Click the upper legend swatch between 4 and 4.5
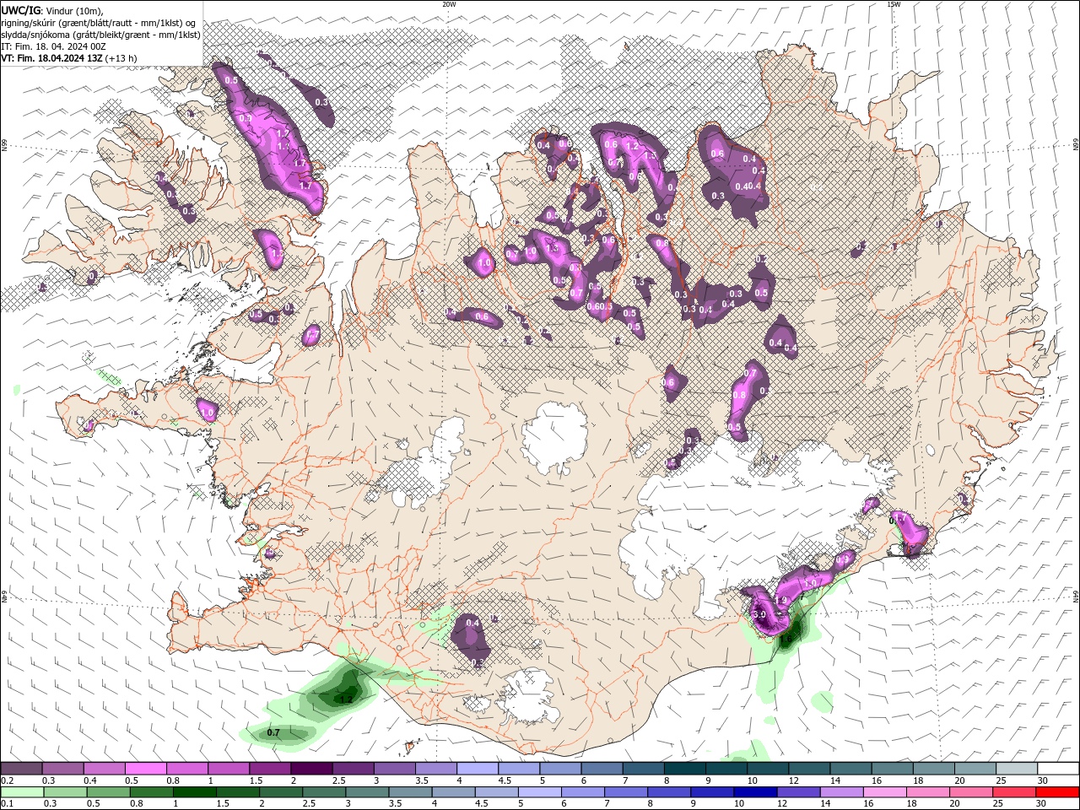Viewport: 1080px width, 810px height. (477, 768)
